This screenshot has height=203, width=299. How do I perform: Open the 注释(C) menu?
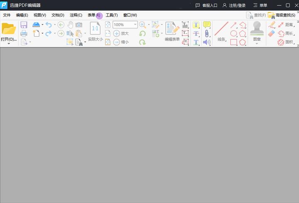(x=76, y=15)
